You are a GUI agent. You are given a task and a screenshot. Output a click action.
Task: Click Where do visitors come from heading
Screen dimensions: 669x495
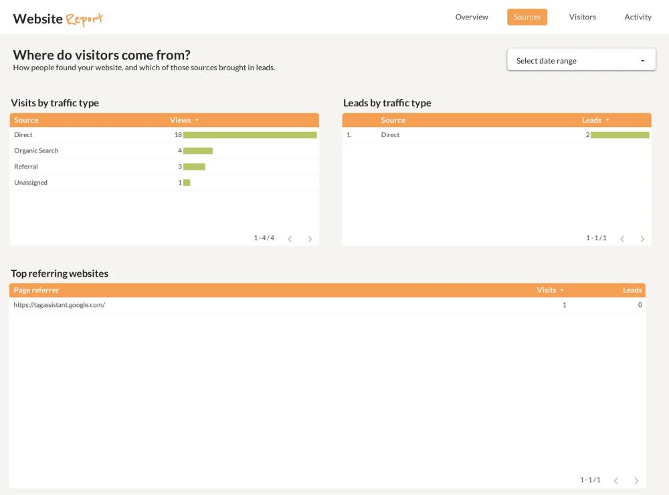coord(102,55)
